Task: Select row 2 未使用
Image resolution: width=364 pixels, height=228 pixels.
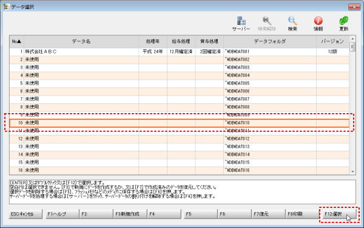Action: tap(179, 60)
